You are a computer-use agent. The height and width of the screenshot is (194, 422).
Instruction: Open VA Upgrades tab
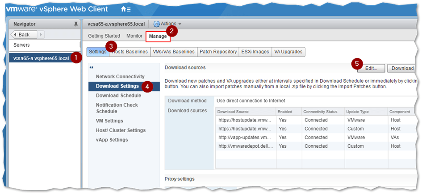(x=288, y=52)
